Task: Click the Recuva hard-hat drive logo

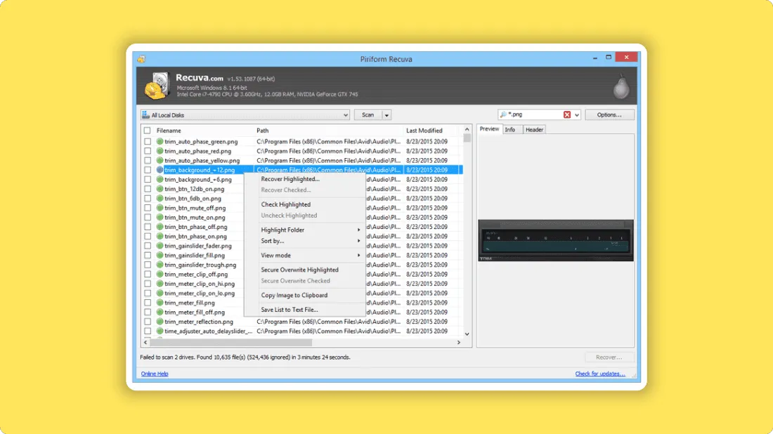Action: 157,86
